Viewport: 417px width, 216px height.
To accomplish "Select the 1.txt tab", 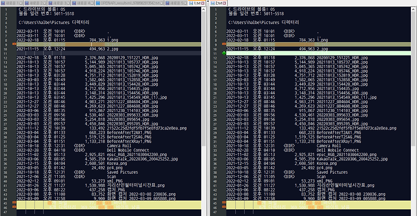I will 197,3.
